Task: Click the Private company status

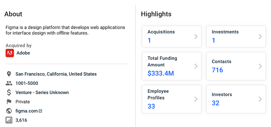Action: click(23, 102)
